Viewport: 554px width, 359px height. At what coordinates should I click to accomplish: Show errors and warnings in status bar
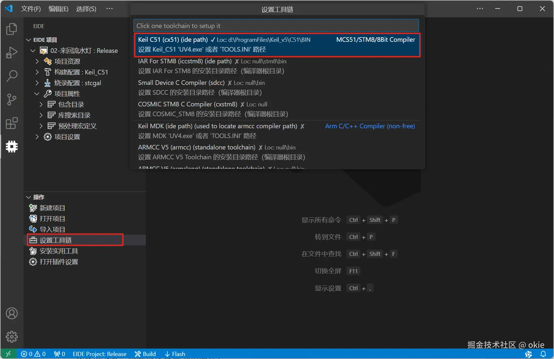pos(33,354)
